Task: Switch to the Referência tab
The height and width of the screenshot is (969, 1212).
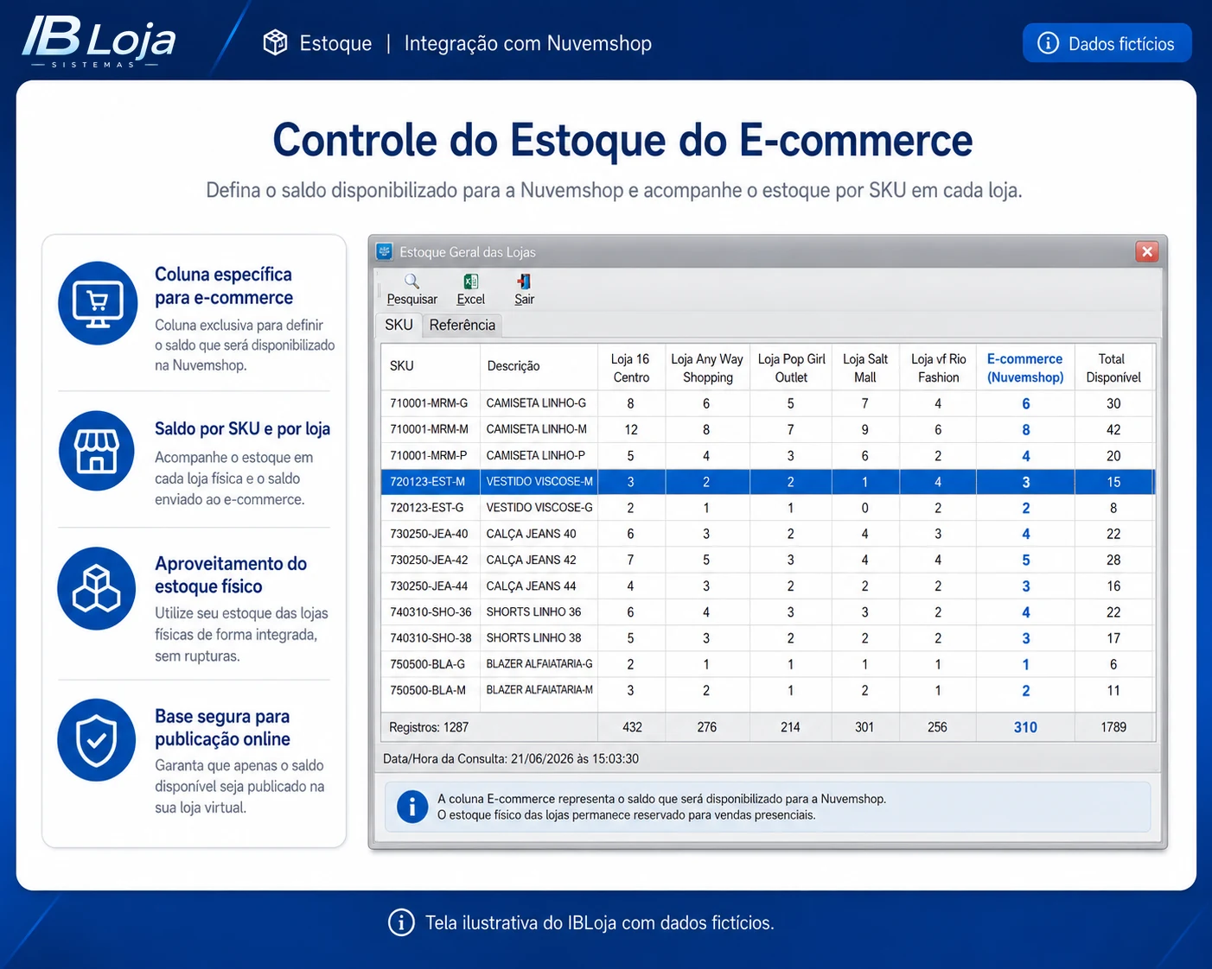Action: point(462,325)
